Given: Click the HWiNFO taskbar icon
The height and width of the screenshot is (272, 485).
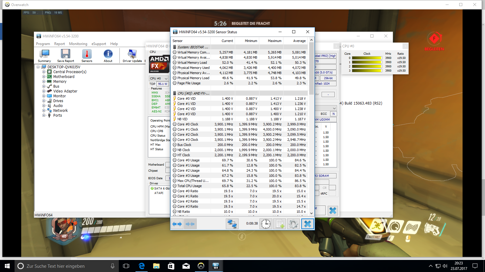Looking at the screenshot, I should 216,266.
